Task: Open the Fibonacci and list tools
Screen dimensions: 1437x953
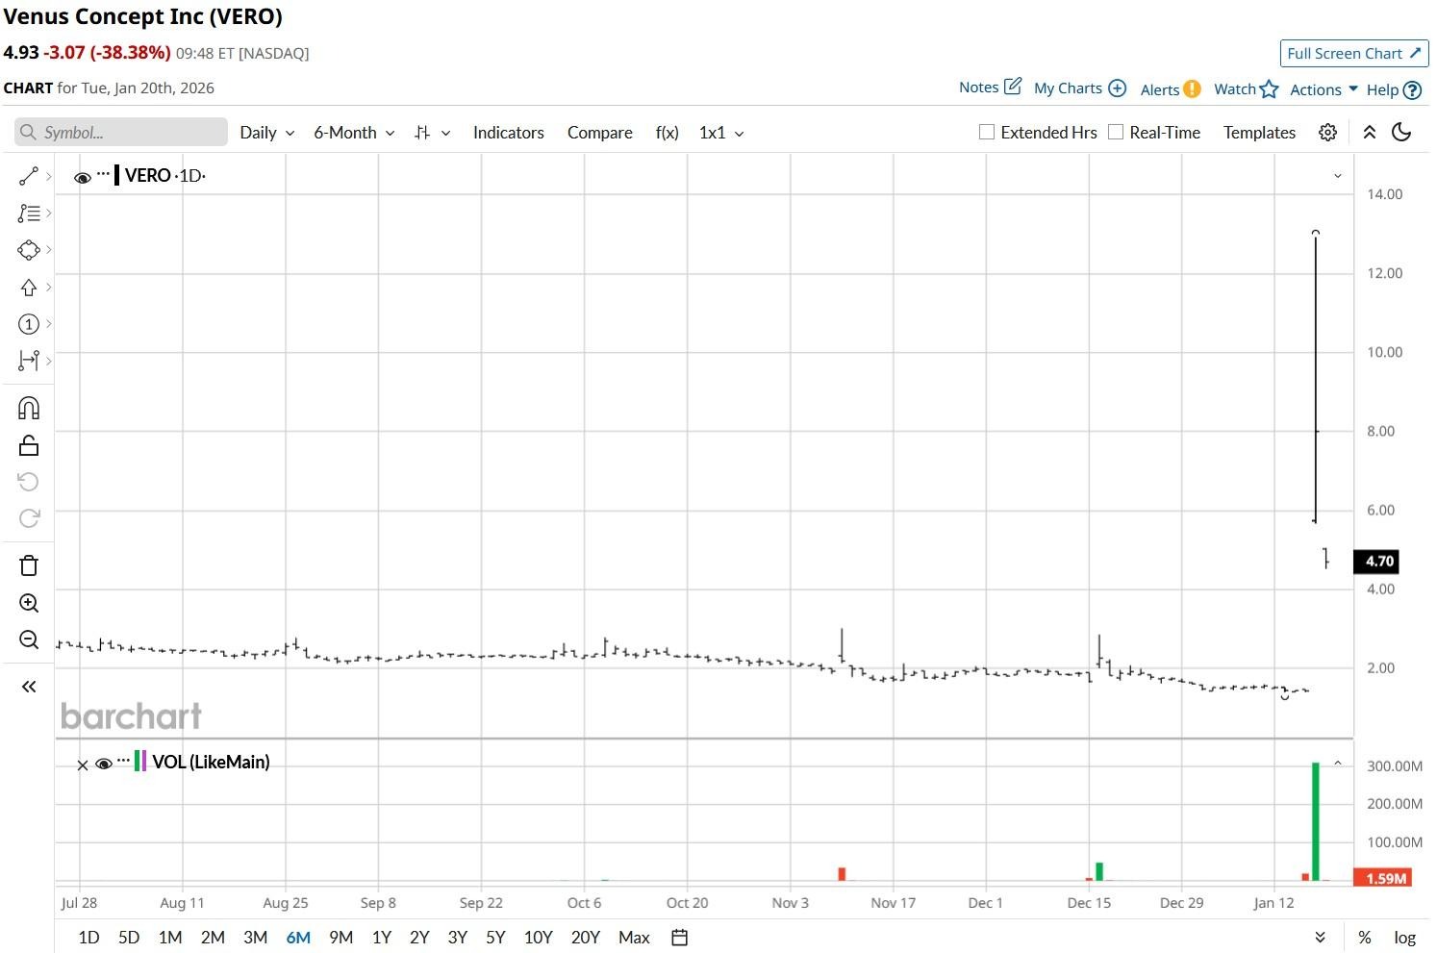Action: [29, 213]
